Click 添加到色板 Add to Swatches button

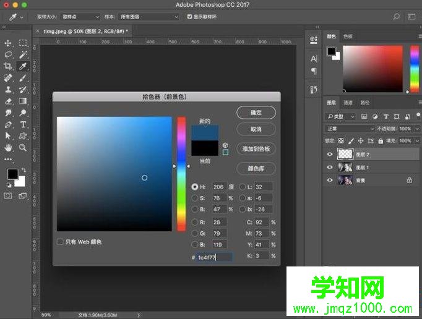[256, 149]
